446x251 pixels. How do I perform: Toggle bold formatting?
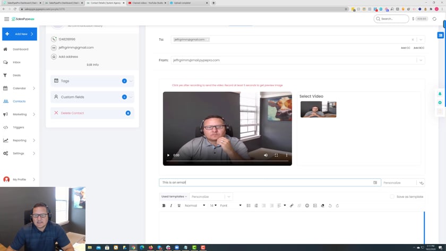pyautogui.click(x=164, y=205)
